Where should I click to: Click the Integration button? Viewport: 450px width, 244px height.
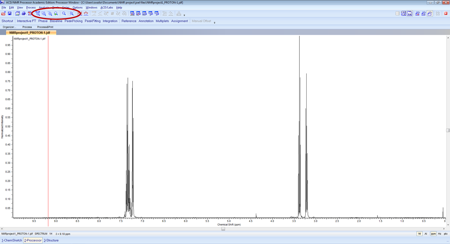(110, 21)
